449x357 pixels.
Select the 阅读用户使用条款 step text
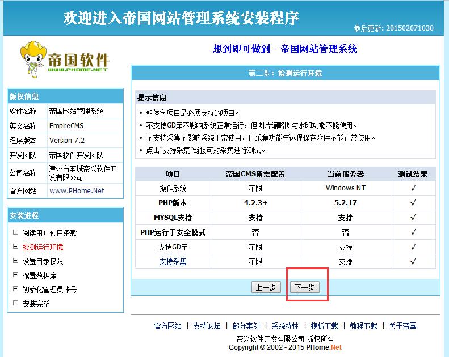(x=49, y=233)
